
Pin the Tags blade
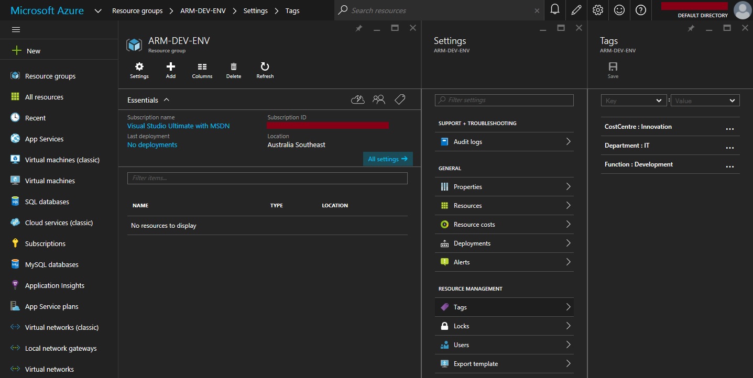(691, 28)
